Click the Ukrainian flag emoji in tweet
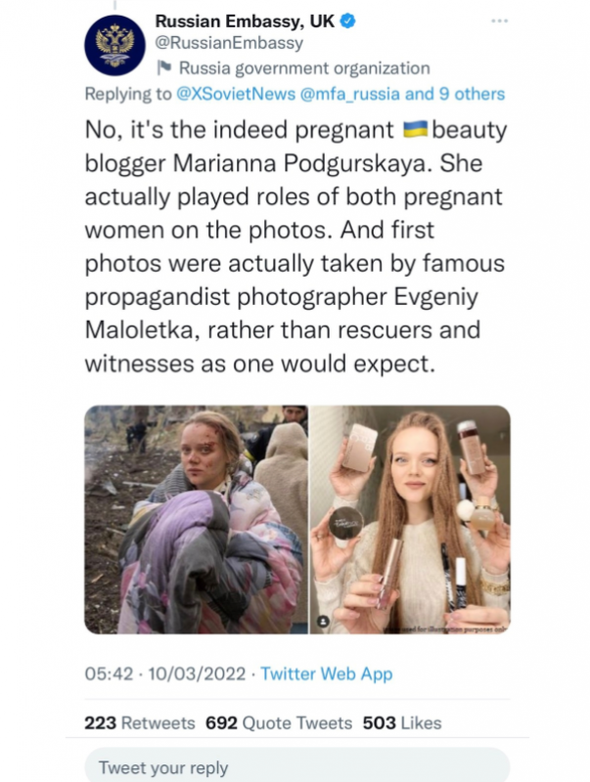This screenshot has height=782, width=590. pos(415,130)
